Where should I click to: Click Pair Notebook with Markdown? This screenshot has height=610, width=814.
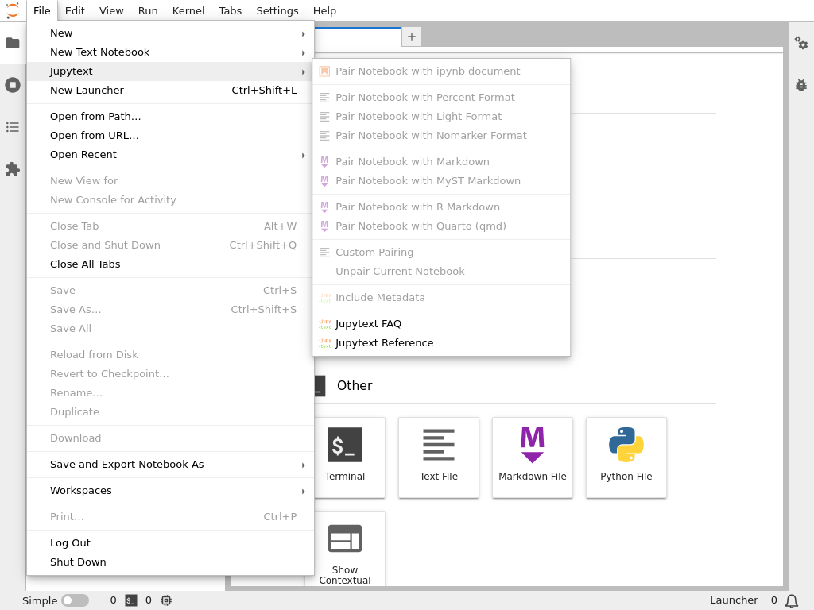click(441, 162)
